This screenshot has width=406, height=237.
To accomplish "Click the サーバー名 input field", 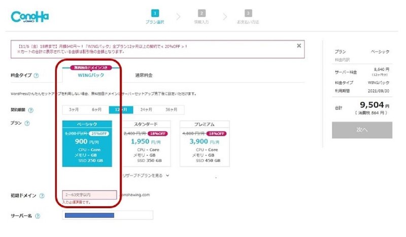I will tap(108, 215).
